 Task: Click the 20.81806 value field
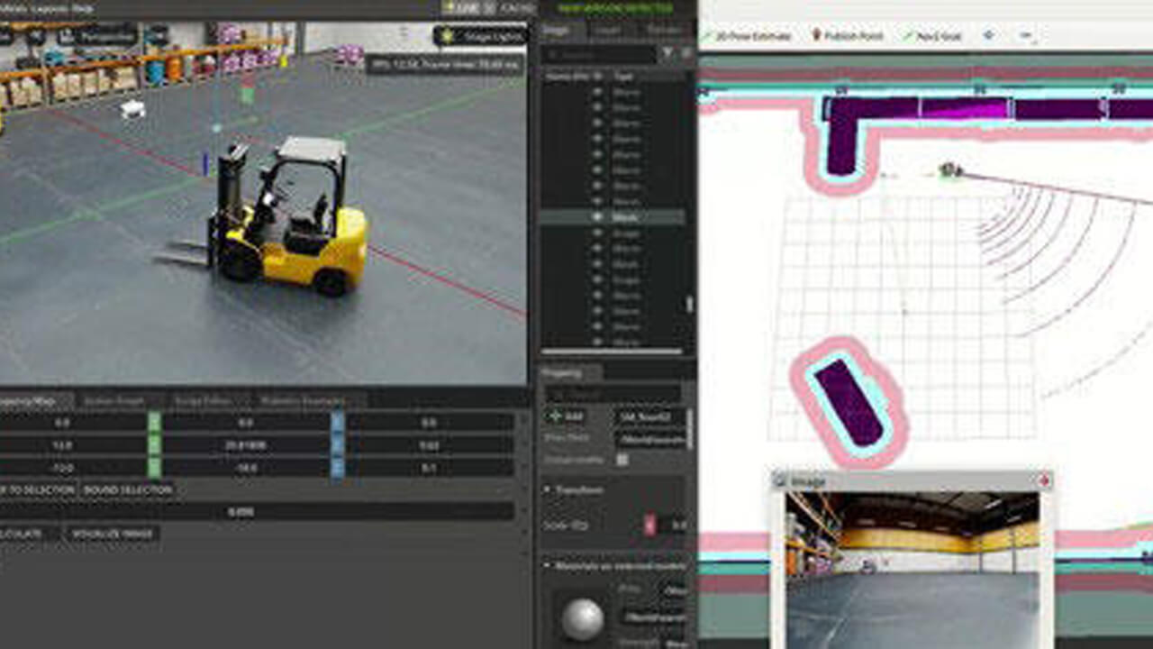[x=245, y=445]
